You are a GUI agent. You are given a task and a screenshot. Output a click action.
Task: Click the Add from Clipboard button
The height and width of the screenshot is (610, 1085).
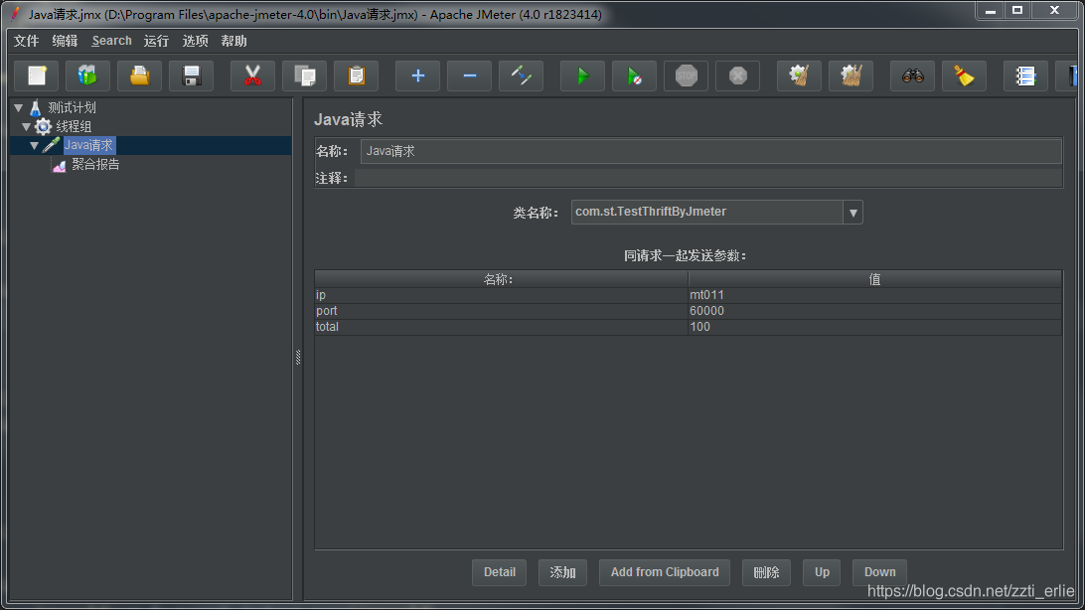(664, 572)
